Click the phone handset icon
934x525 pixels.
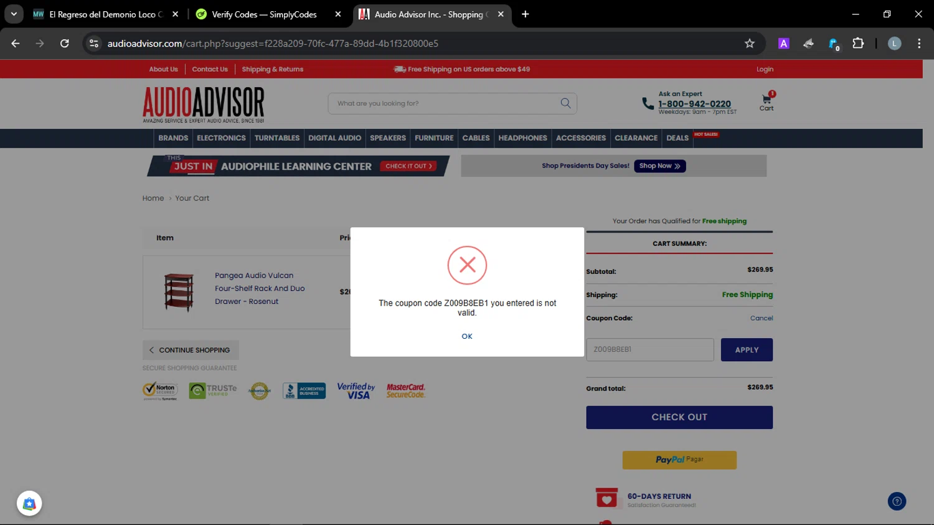648,103
